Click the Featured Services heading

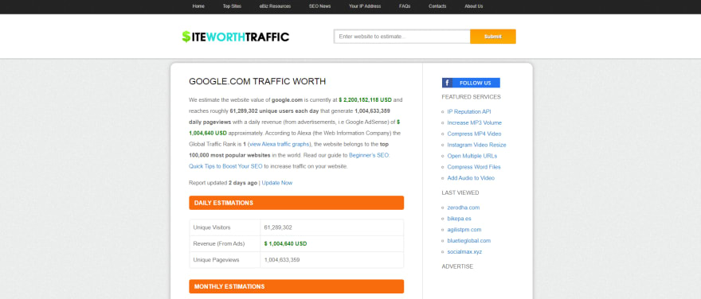click(x=472, y=97)
